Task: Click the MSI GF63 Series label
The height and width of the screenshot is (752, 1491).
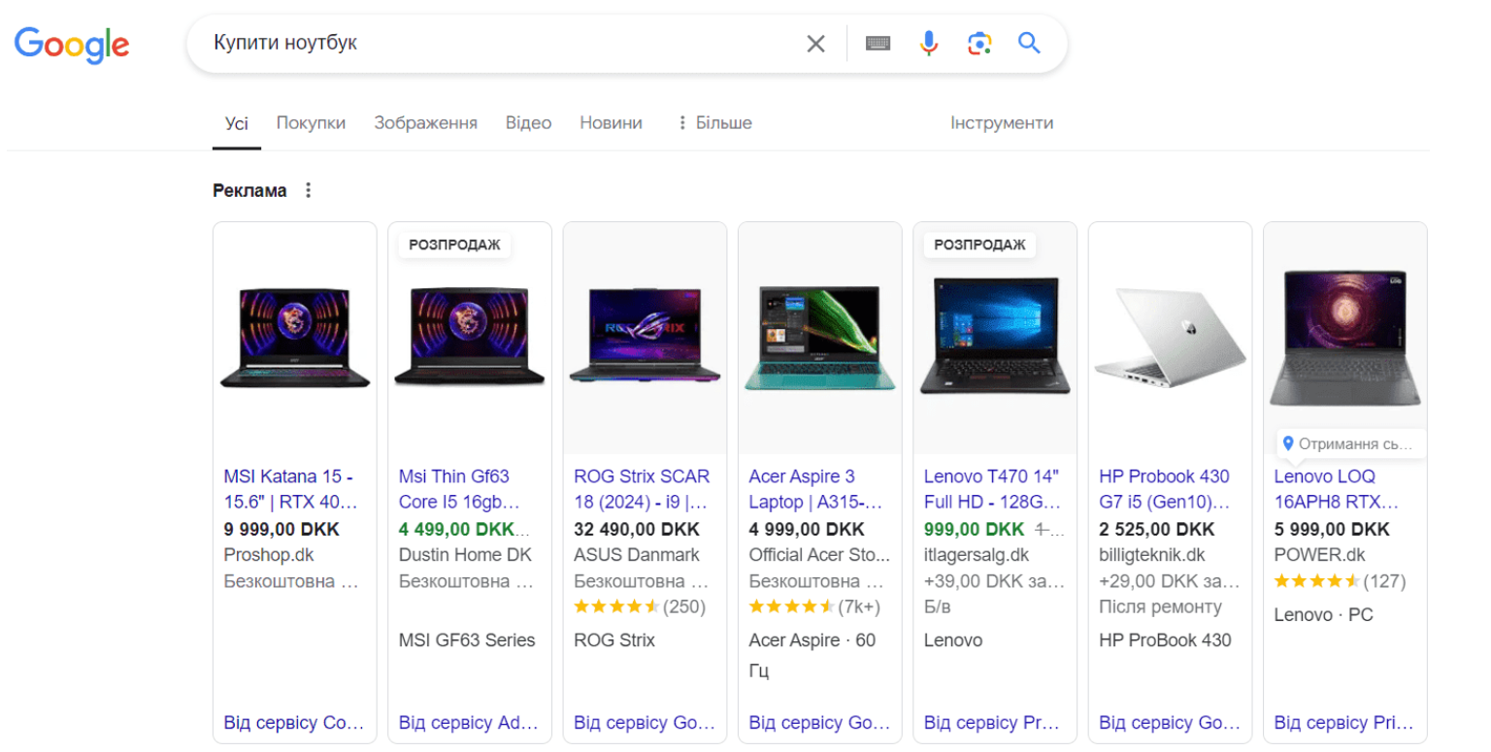Action: pos(467,639)
